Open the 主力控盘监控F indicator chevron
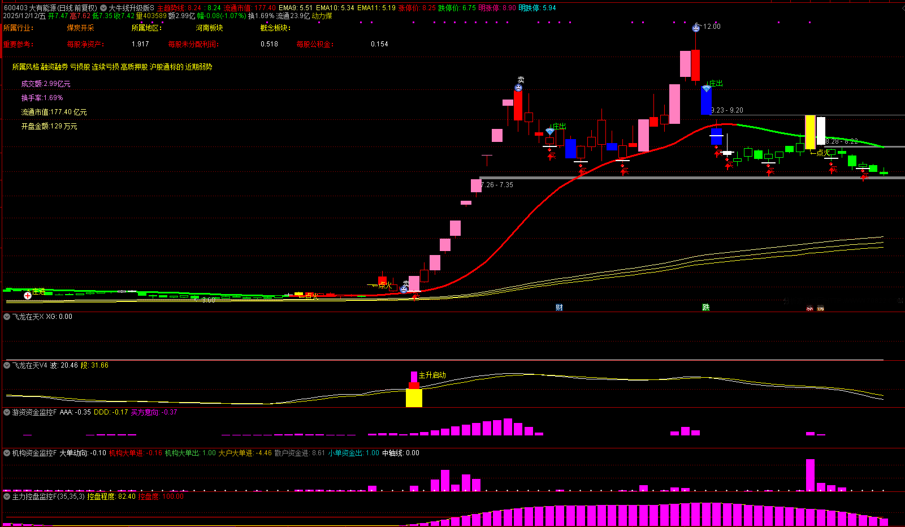Screen dimensions: 905x527 point(7,496)
